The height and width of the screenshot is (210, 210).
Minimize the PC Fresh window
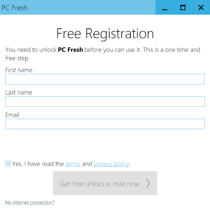pos(164,8)
